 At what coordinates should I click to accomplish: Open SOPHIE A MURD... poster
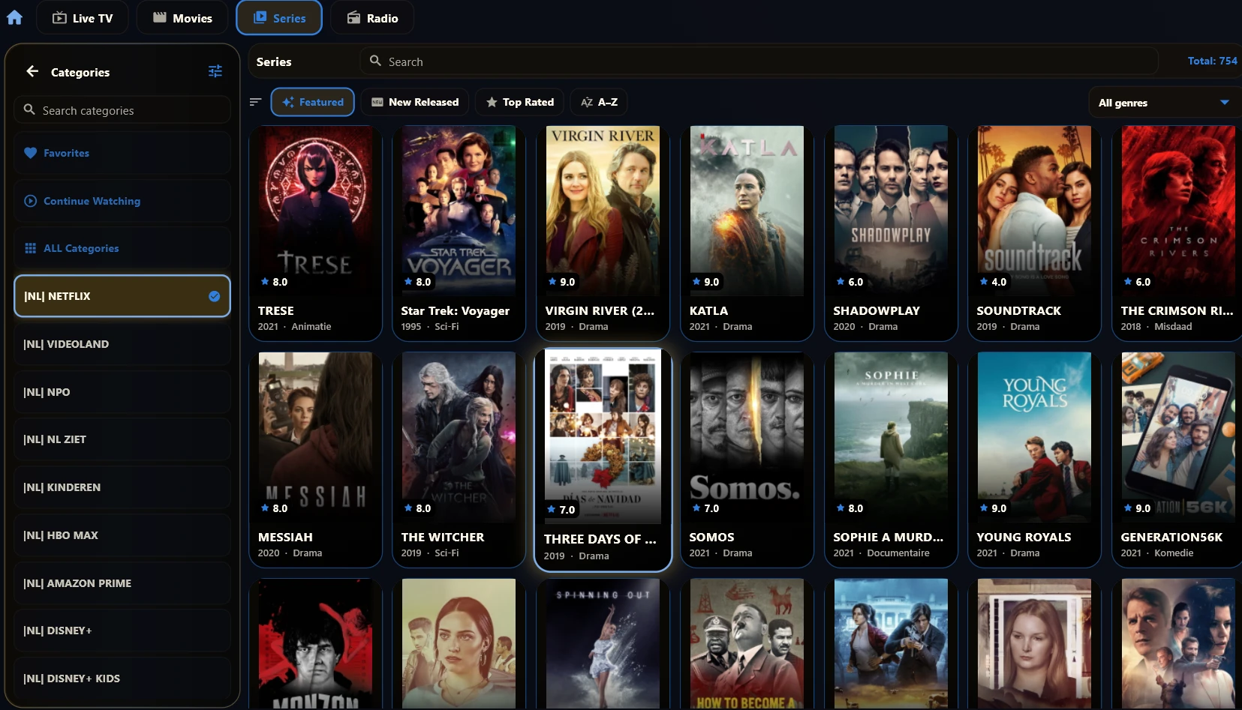(891, 437)
